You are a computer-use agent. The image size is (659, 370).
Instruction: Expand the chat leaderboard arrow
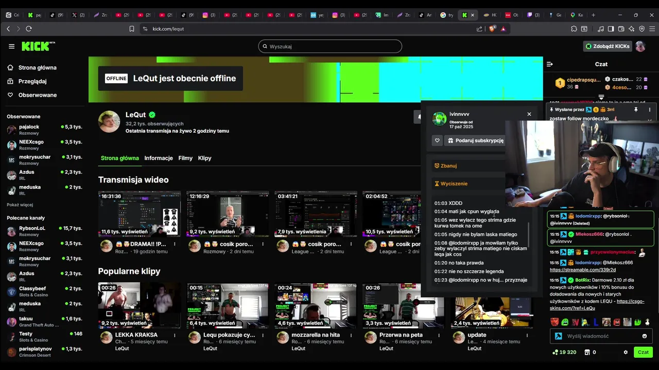pyautogui.click(x=601, y=97)
